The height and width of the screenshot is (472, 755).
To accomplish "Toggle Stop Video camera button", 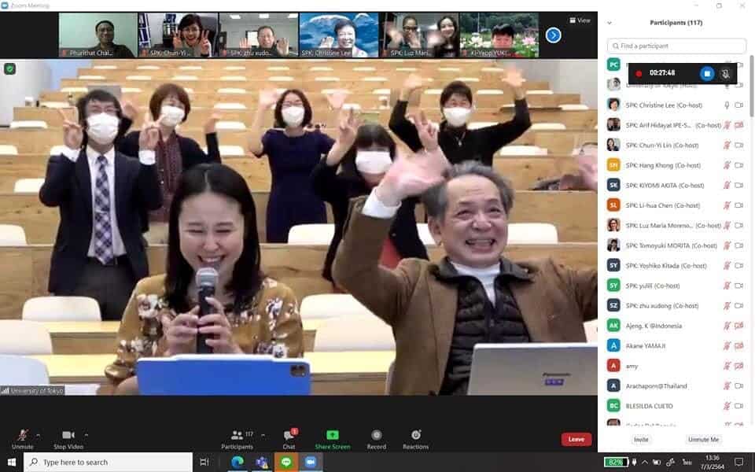I will point(68,436).
